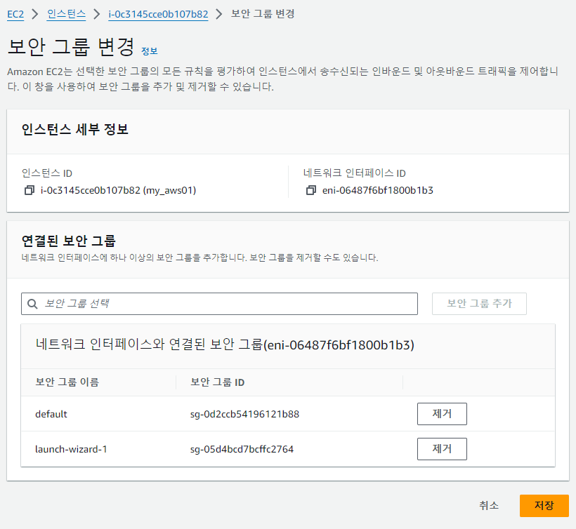576x529 pixels.
Task: Save changes with the 저장 button
Action: (x=544, y=506)
